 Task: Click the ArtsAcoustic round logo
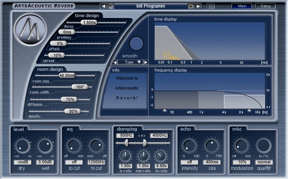31,30
